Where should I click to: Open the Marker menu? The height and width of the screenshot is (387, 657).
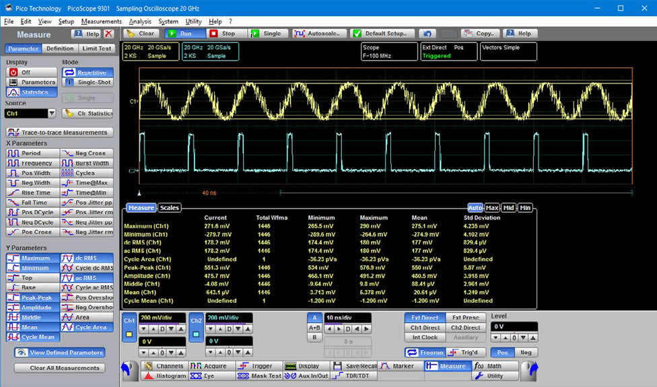[401, 366]
